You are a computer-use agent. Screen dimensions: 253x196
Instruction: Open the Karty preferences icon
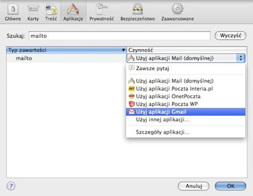pos(33,9)
